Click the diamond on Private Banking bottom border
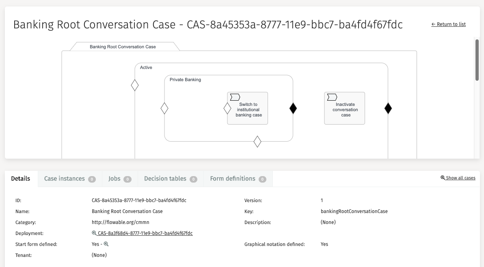 pyautogui.click(x=257, y=142)
